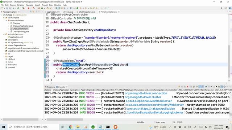Open the Open Console dropdown arrow
The width and height of the screenshot is (232, 130).
coord(216,87)
